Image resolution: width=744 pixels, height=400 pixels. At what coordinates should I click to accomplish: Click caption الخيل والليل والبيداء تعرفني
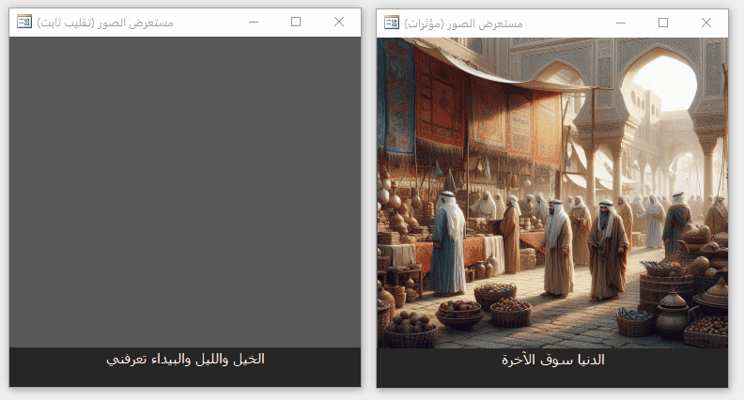[185, 360]
